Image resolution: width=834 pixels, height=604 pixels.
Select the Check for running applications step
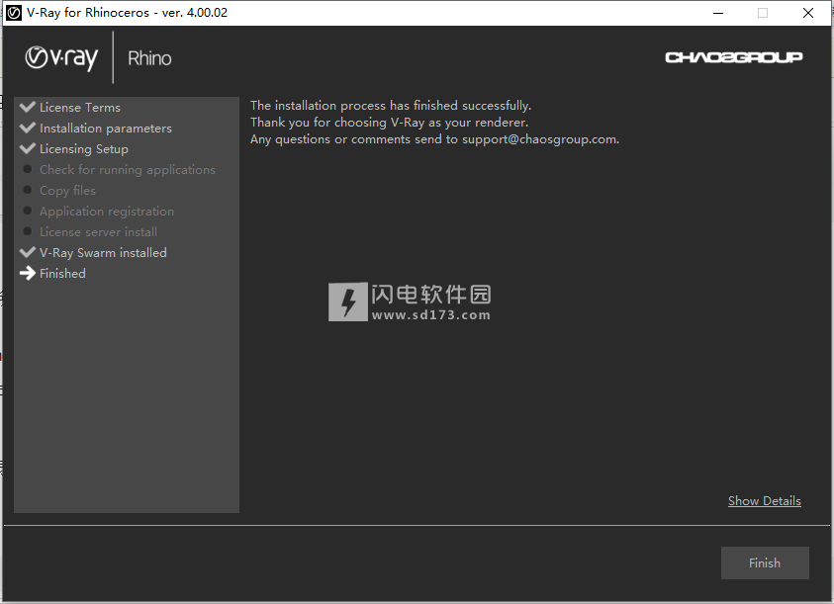[x=127, y=170]
